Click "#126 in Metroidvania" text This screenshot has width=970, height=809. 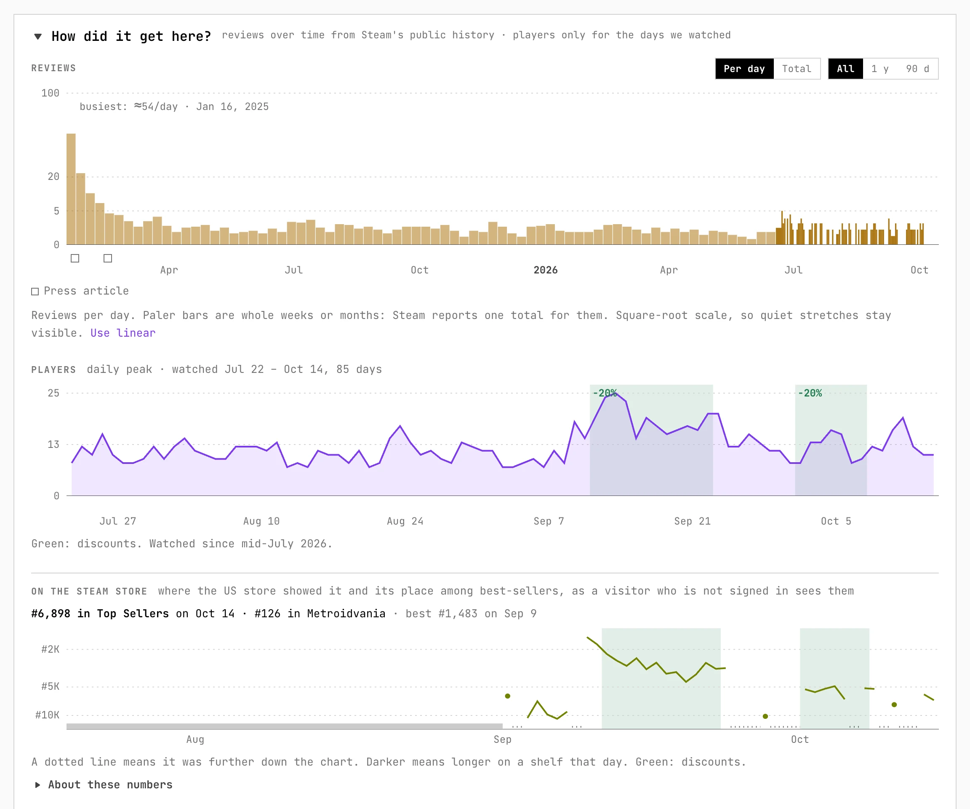320,613
